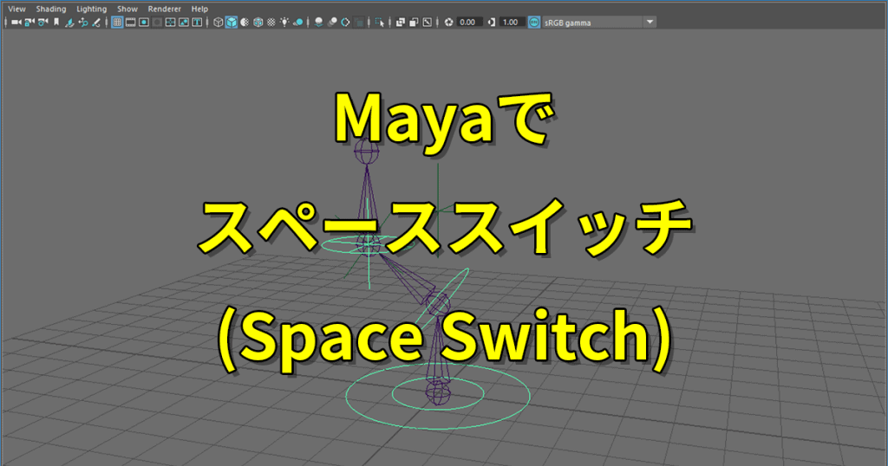Click the Select Camera icon
Screen dimensions: 888x466
16,22
